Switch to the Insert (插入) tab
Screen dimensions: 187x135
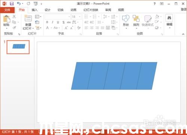tap(34, 10)
